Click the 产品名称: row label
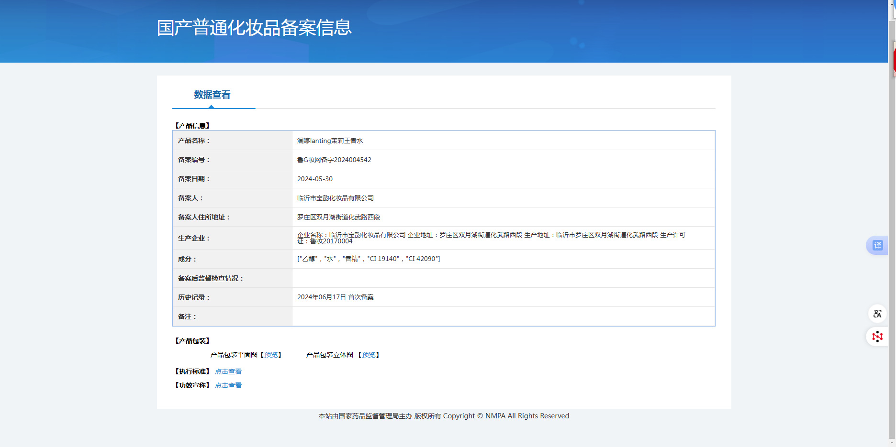896x447 pixels. click(x=194, y=141)
